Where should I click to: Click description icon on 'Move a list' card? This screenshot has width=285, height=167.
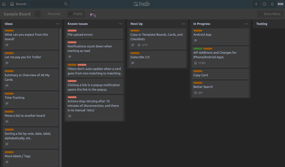pos(7,122)
